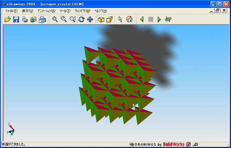
Task: Open a file with the folder icon
Action: pos(7,19)
